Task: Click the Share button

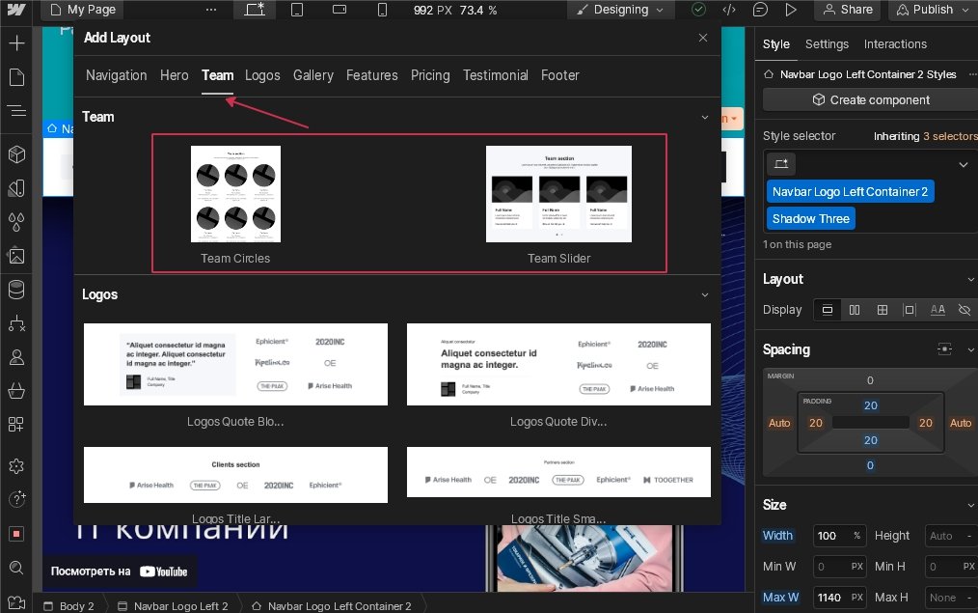Action: (846, 10)
